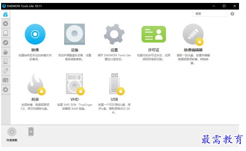Click the 快速装载 label text
The height and width of the screenshot is (151, 246).
12,140
